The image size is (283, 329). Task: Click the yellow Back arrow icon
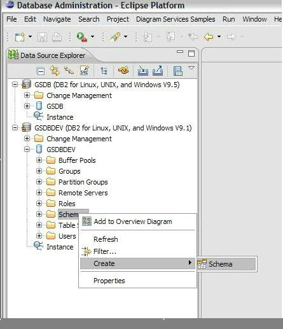[209, 37]
